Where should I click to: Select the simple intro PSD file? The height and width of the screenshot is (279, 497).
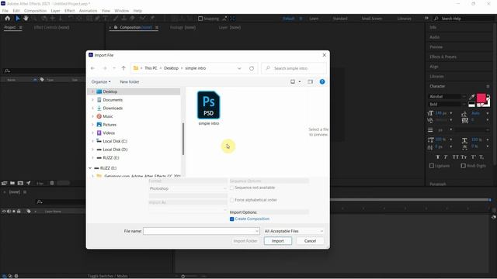[x=209, y=108]
